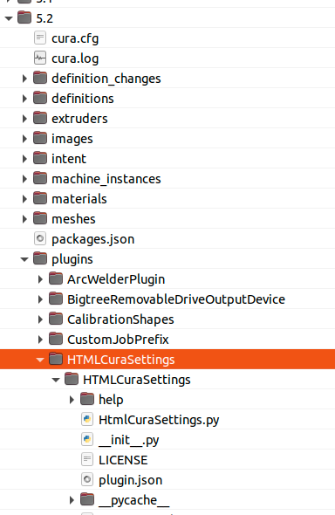Select the ArcWelderPlugin row label
The width and height of the screenshot is (335, 515).
[116, 279]
